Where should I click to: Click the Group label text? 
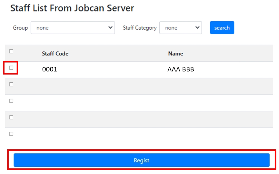pyautogui.click(x=20, y=28)
